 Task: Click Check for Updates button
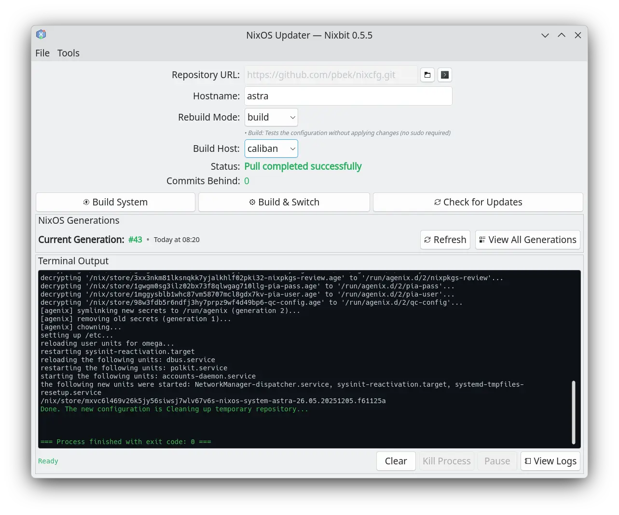click(478, 202)
